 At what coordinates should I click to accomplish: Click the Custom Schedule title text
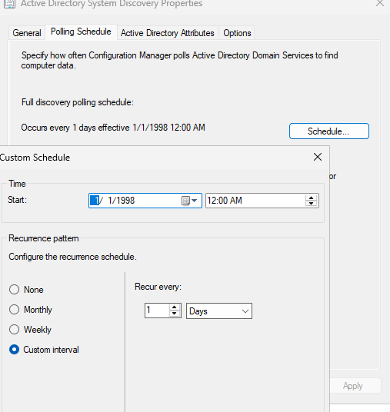click(35, 158)
